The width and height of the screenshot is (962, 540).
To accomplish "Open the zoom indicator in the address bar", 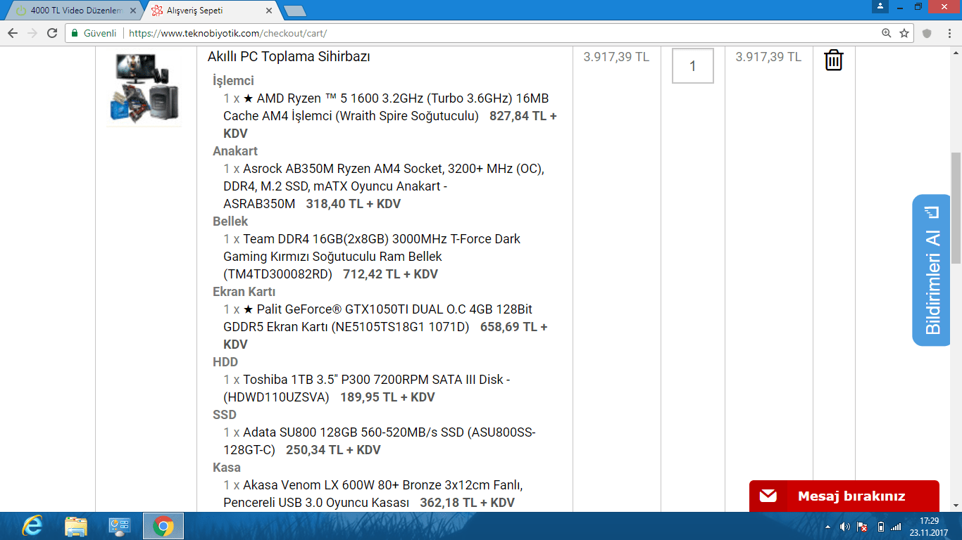I will coord(886,33).
